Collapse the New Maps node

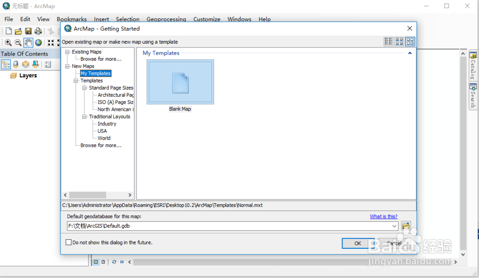[x=67, y=66]
